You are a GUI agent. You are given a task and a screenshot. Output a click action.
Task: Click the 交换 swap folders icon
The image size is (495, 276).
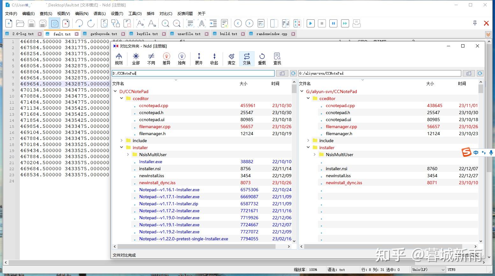(247, 59)
